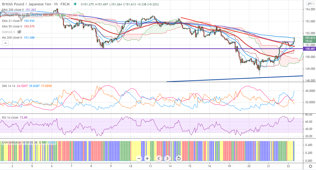The width and height of the screenshot is (316, 170).
Task: Select the EMA 21 close indicator legend
Action: tap(12, 21)
